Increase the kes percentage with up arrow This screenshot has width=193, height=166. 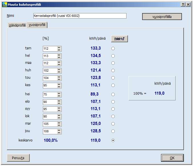59,84
